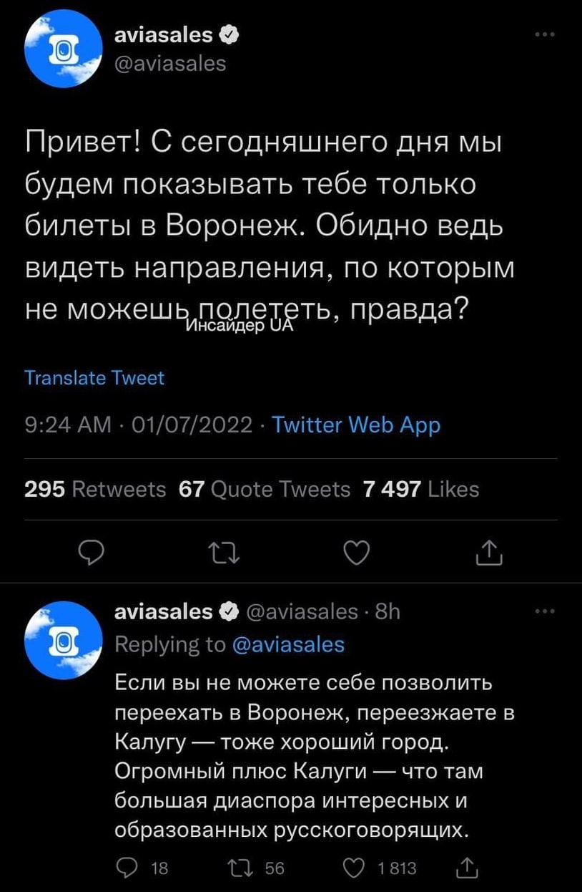Click Translate Tweet link
Screen dimensions: 582x892
[94, 377]
